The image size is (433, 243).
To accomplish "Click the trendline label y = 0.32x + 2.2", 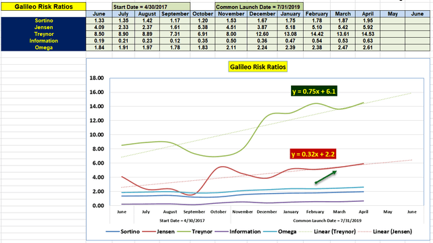I will (x=313, y=154).
